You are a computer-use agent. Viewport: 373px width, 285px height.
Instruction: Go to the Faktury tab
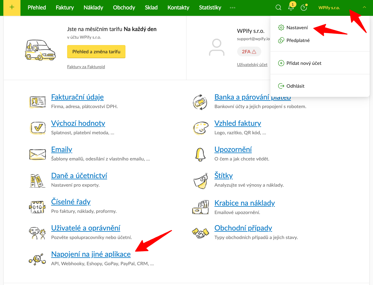pos(65,8)
